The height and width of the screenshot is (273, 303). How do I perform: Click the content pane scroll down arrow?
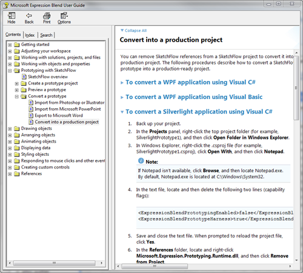click(x=296, y=260)
